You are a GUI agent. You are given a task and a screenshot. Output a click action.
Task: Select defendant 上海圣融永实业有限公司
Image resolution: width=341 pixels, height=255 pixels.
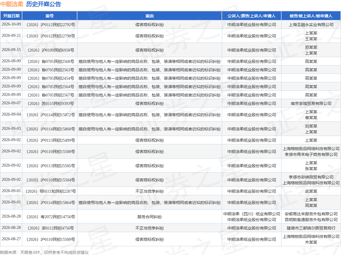(x=311, y=25)
